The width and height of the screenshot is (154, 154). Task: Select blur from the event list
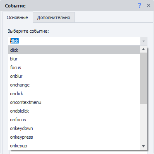tap(74, 59)
